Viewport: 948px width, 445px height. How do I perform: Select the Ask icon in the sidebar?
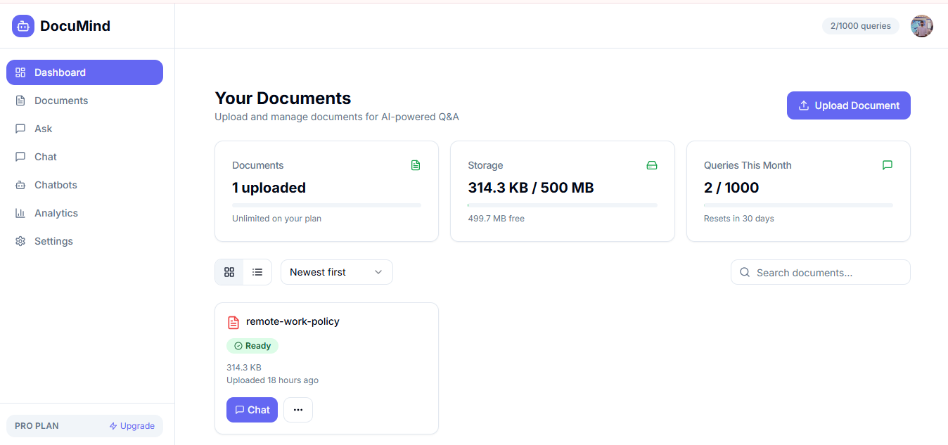coord(21,128)
